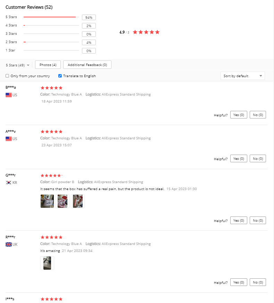The height and width of the screenshot is (303, 274).
Task: Click the US flag icon beside reviewer B***a
Action: coord(8,95)
